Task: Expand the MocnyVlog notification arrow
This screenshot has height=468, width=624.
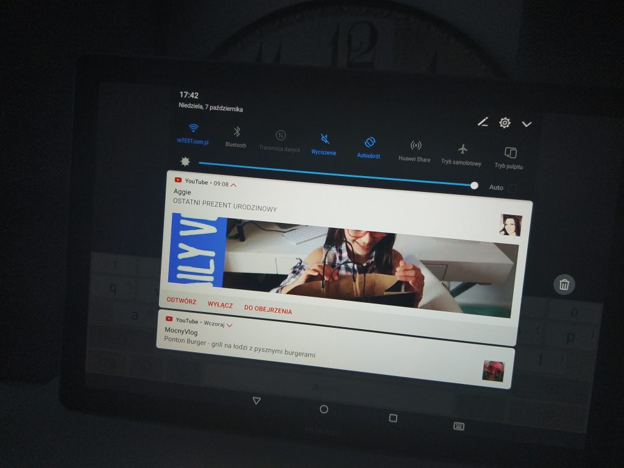Action: 229,325
